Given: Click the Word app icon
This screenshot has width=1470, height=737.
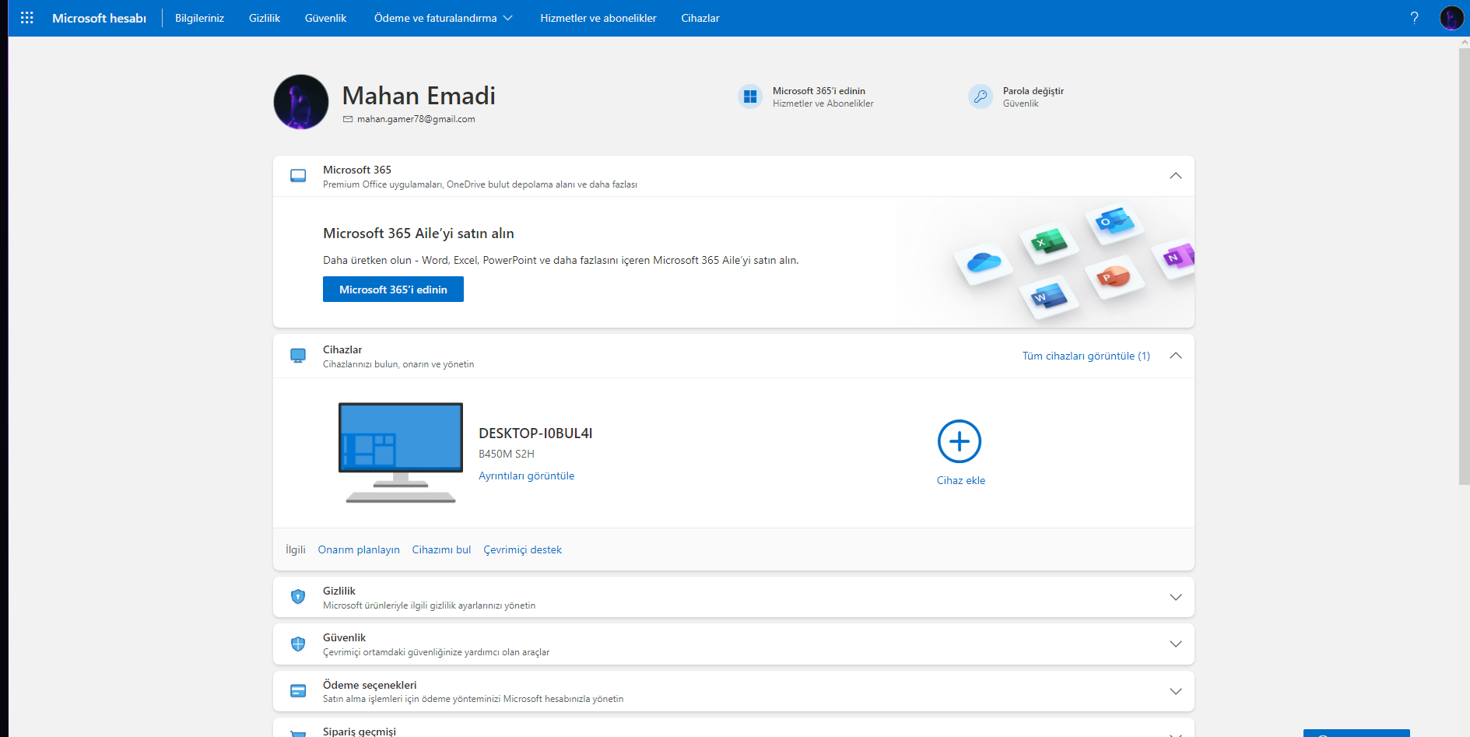Looking at the screenshot, I should (1049, 297).
